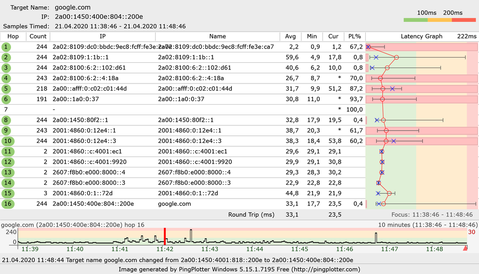Select hop 9 green circle icon
This screenshot has height=274, width=479.
pyautogui.click(x=6, y=131)
